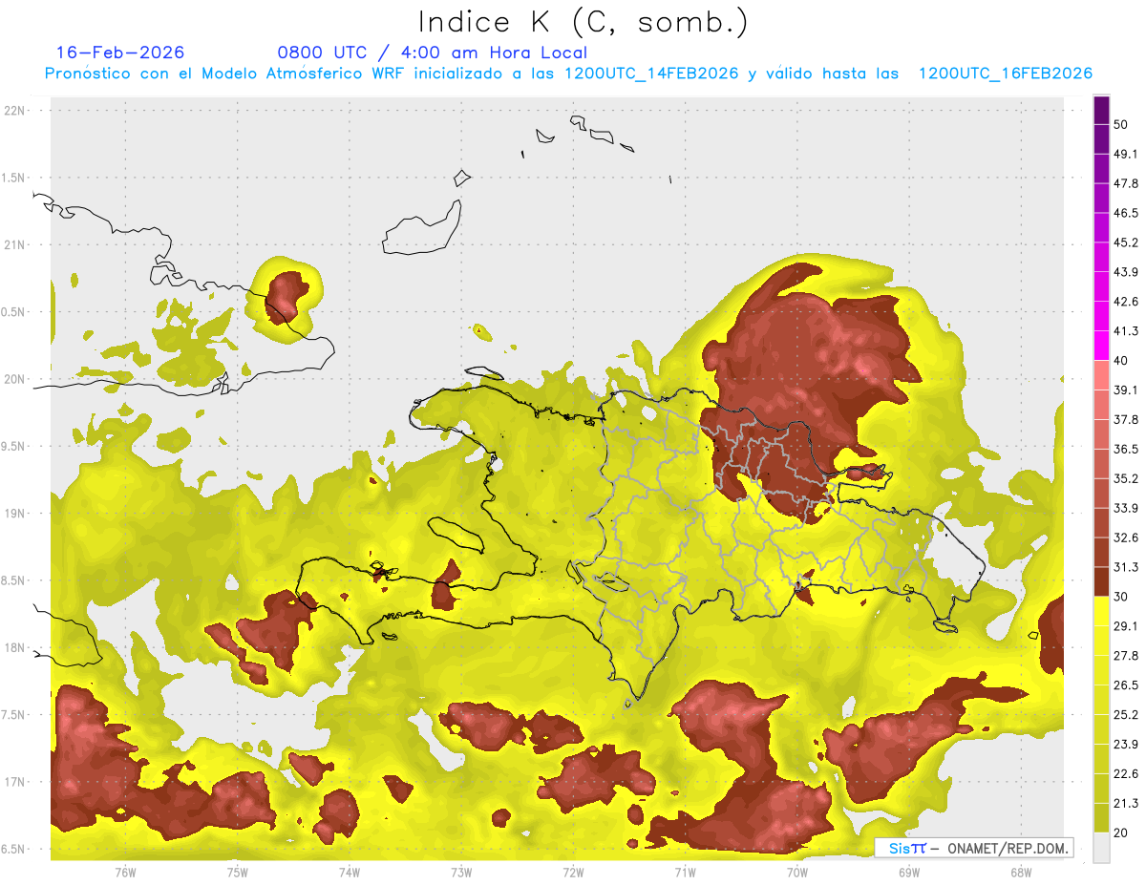
Task: Click the 74W longitude label
Action: [x=350, y=873]
